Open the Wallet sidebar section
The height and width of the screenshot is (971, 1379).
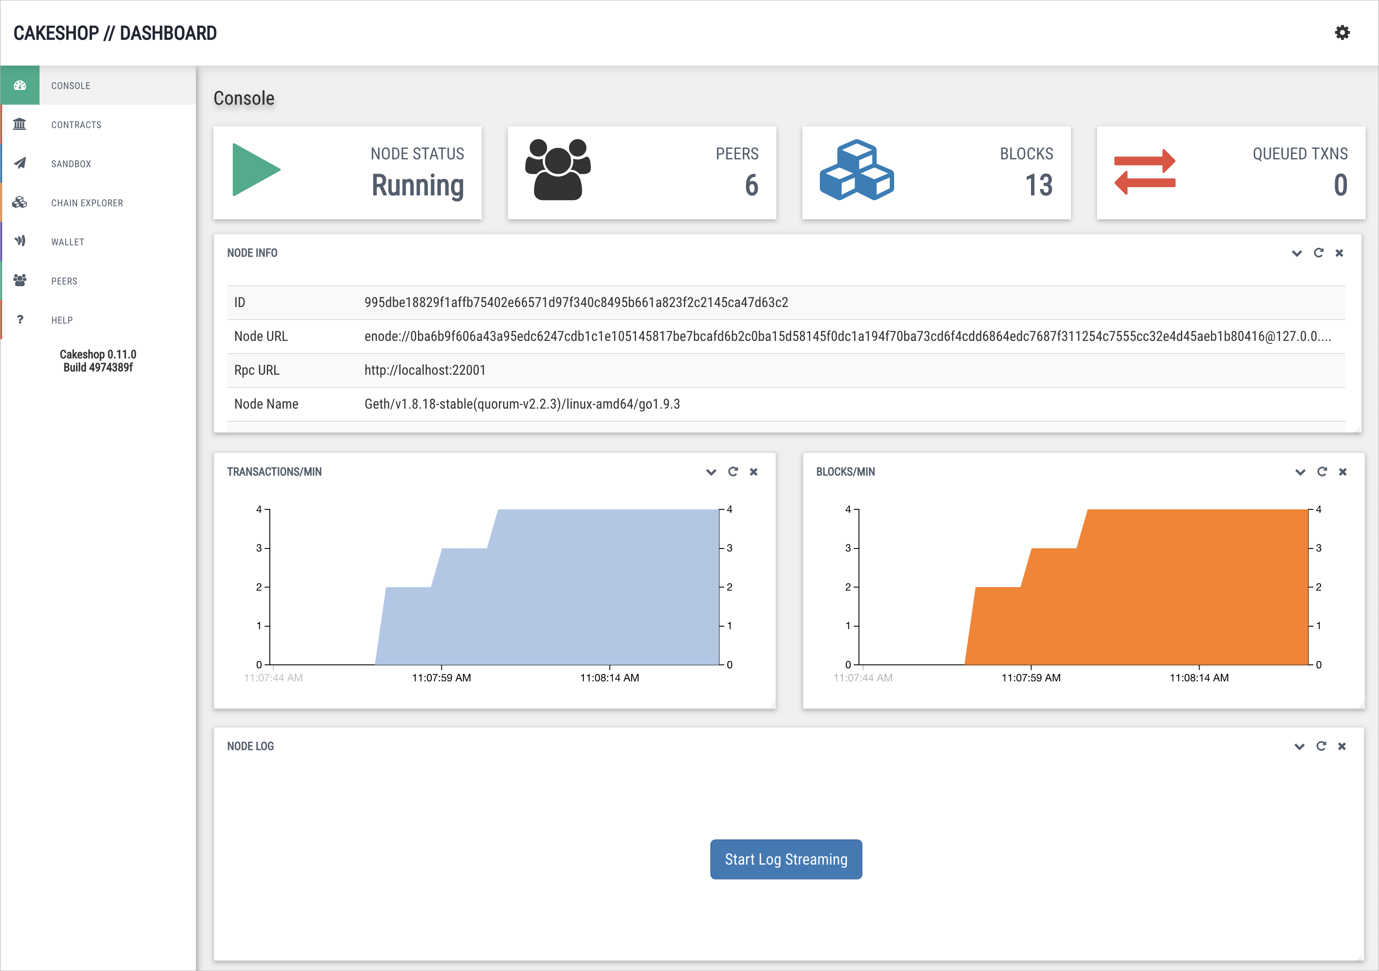[68, 242]
